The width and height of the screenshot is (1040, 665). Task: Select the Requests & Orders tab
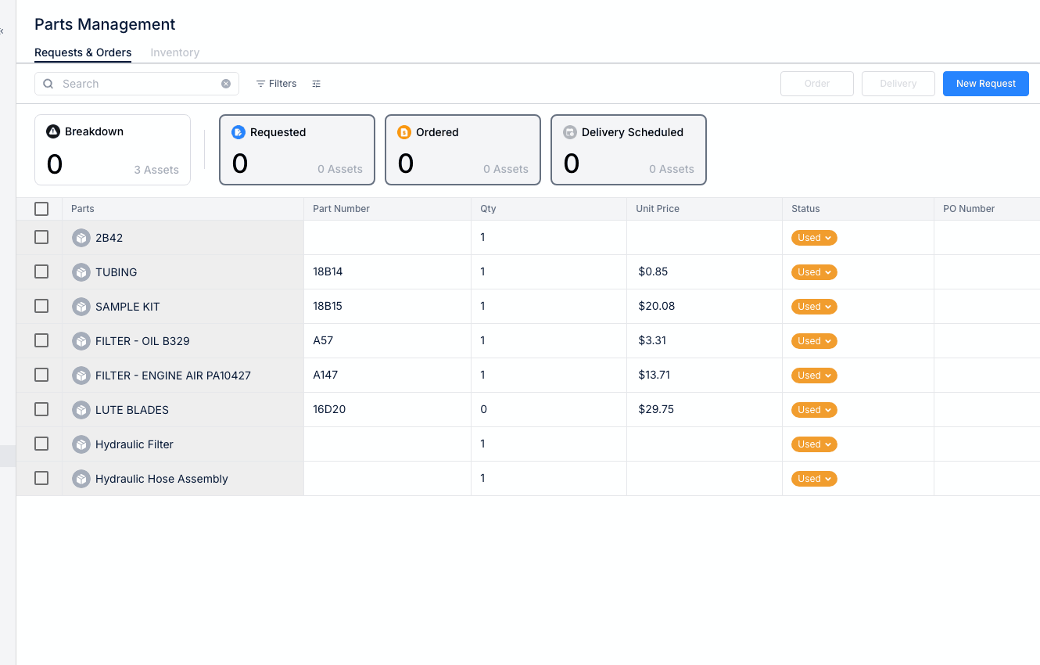click(x=83, y=52)
